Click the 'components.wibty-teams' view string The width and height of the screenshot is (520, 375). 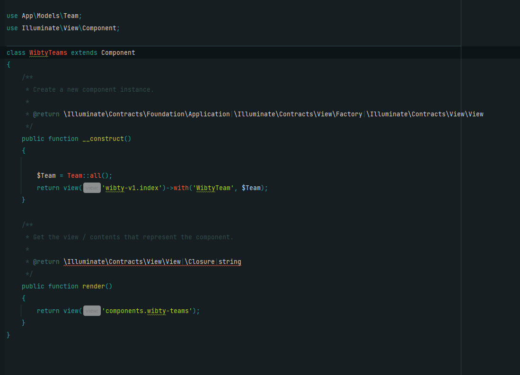coord(147,311)
